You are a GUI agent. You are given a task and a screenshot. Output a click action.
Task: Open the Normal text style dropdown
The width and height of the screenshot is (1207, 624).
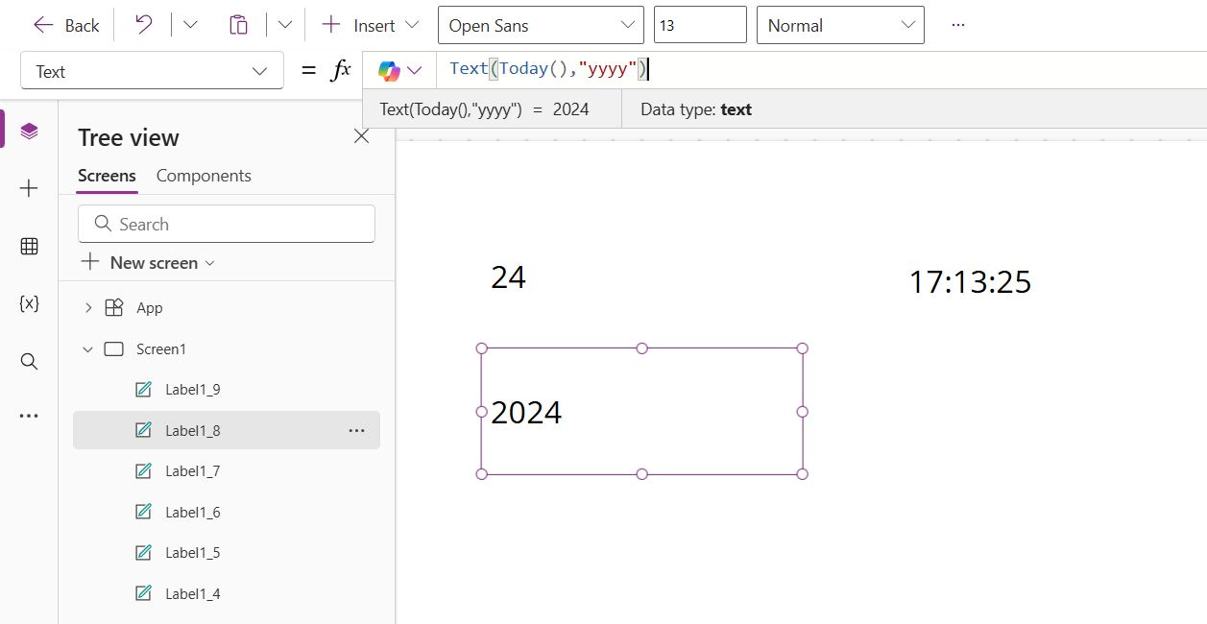pos(840,25)
